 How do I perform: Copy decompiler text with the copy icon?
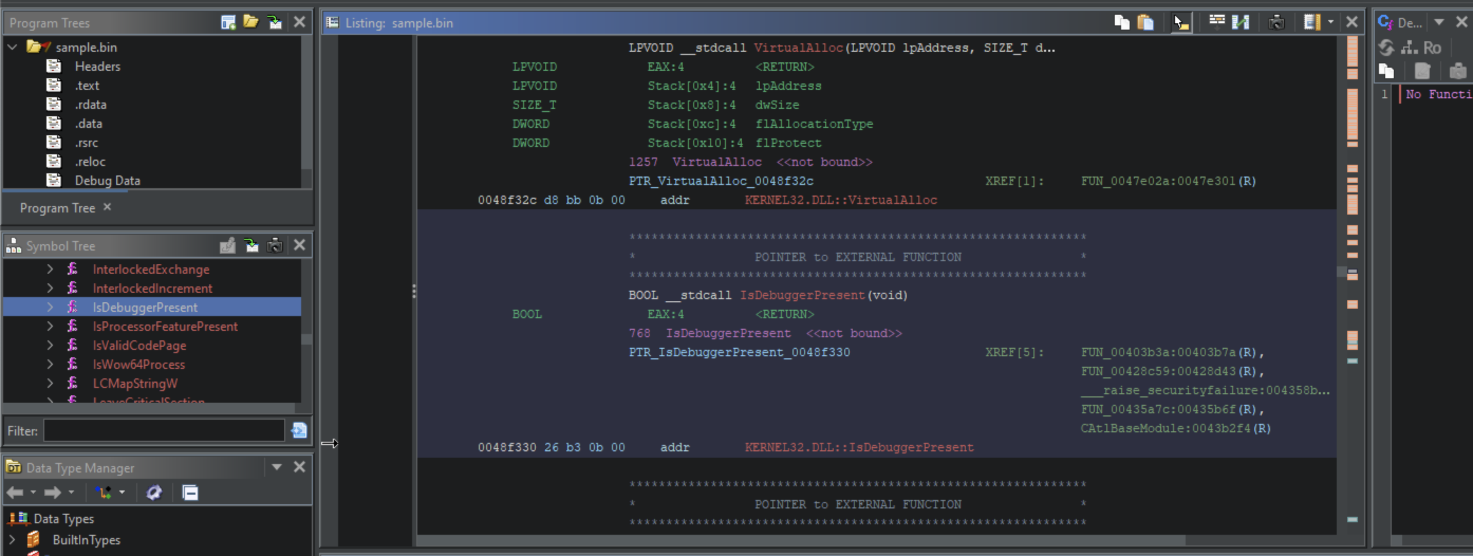pos(1386,71)
